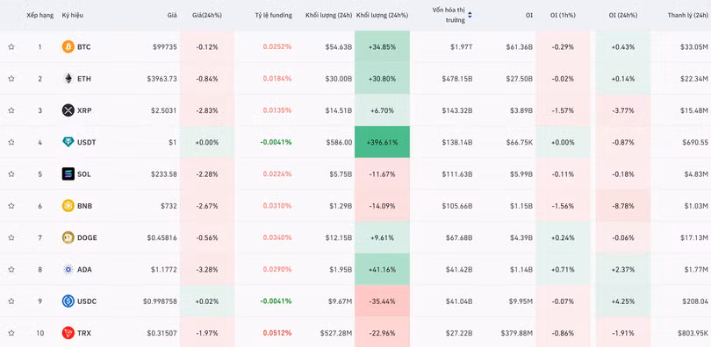Add BNB to favorites star
This screenshot has height=347, width=711.
(11, 206)
